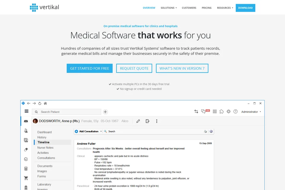This screenshot has width=285, height=190.
Task: Select Consultations in patient menu
Action: tap(46, 158)
